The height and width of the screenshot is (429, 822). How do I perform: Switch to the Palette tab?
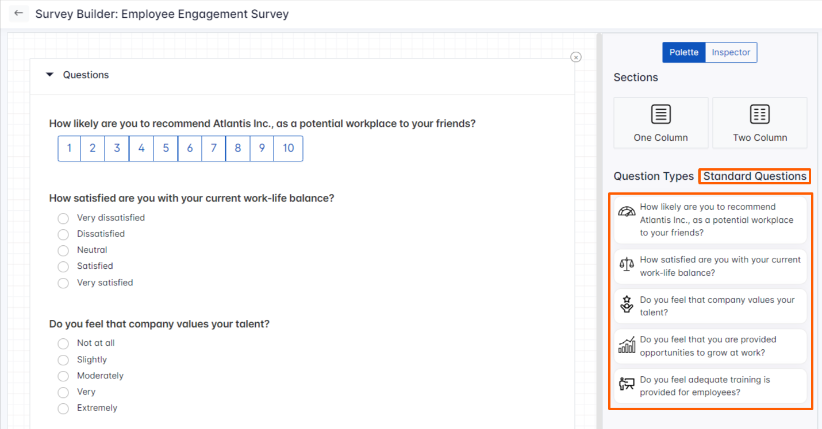pyautogui.click(x=683, y=52)
